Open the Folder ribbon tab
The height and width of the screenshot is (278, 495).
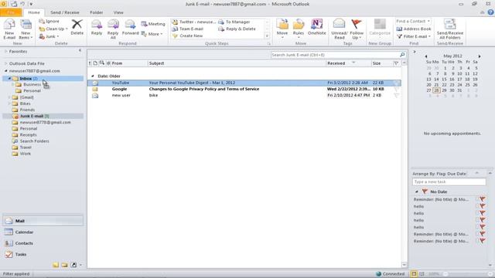pyautogui.click(x=96, y=12)
